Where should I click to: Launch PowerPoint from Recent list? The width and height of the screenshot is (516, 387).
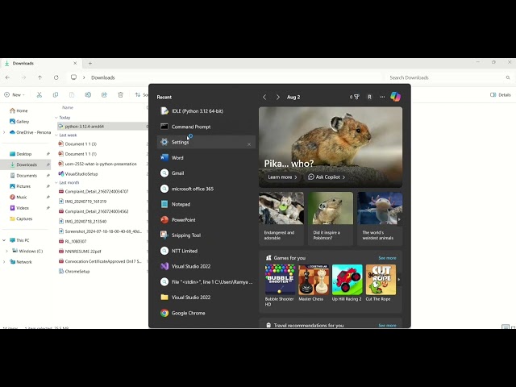[206, 220]
